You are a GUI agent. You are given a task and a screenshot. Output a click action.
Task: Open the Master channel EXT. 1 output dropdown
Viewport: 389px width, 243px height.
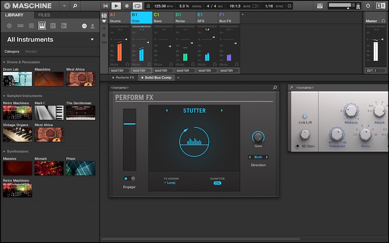(x=375, y=70)
